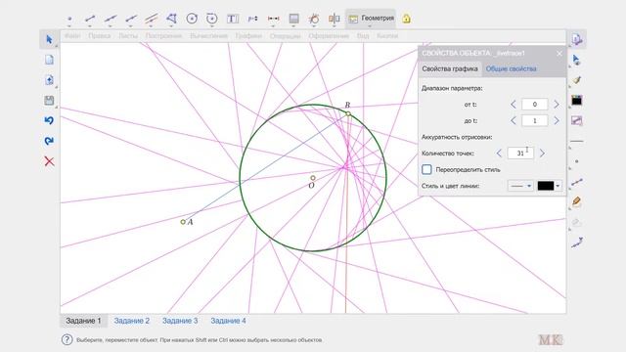Select the axis reflection tool

(335, 19)
